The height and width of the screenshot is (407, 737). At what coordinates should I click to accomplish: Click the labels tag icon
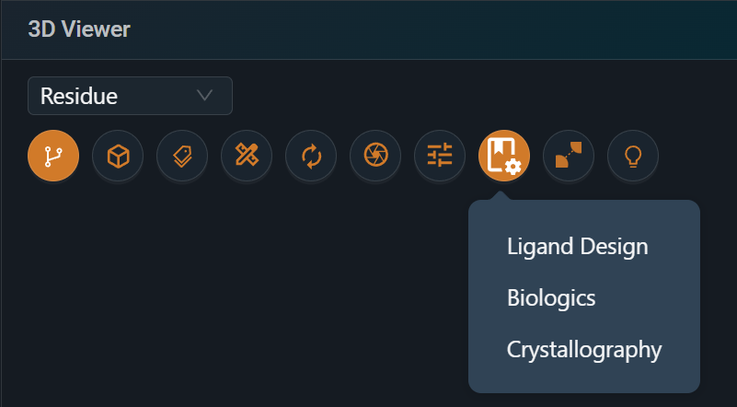click(x=182, y=156)
